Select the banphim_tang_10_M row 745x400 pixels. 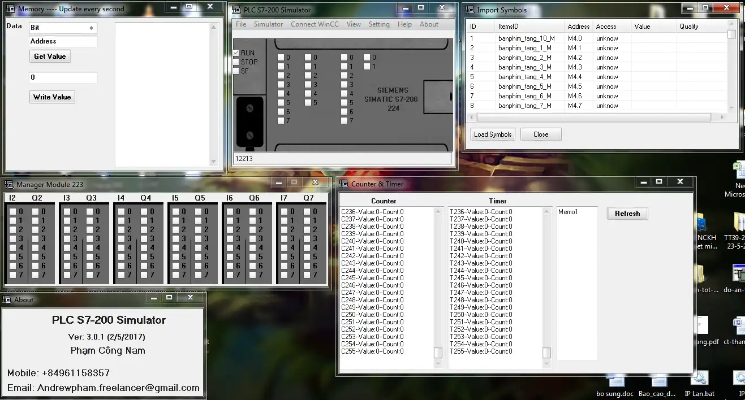coord(596,38)
